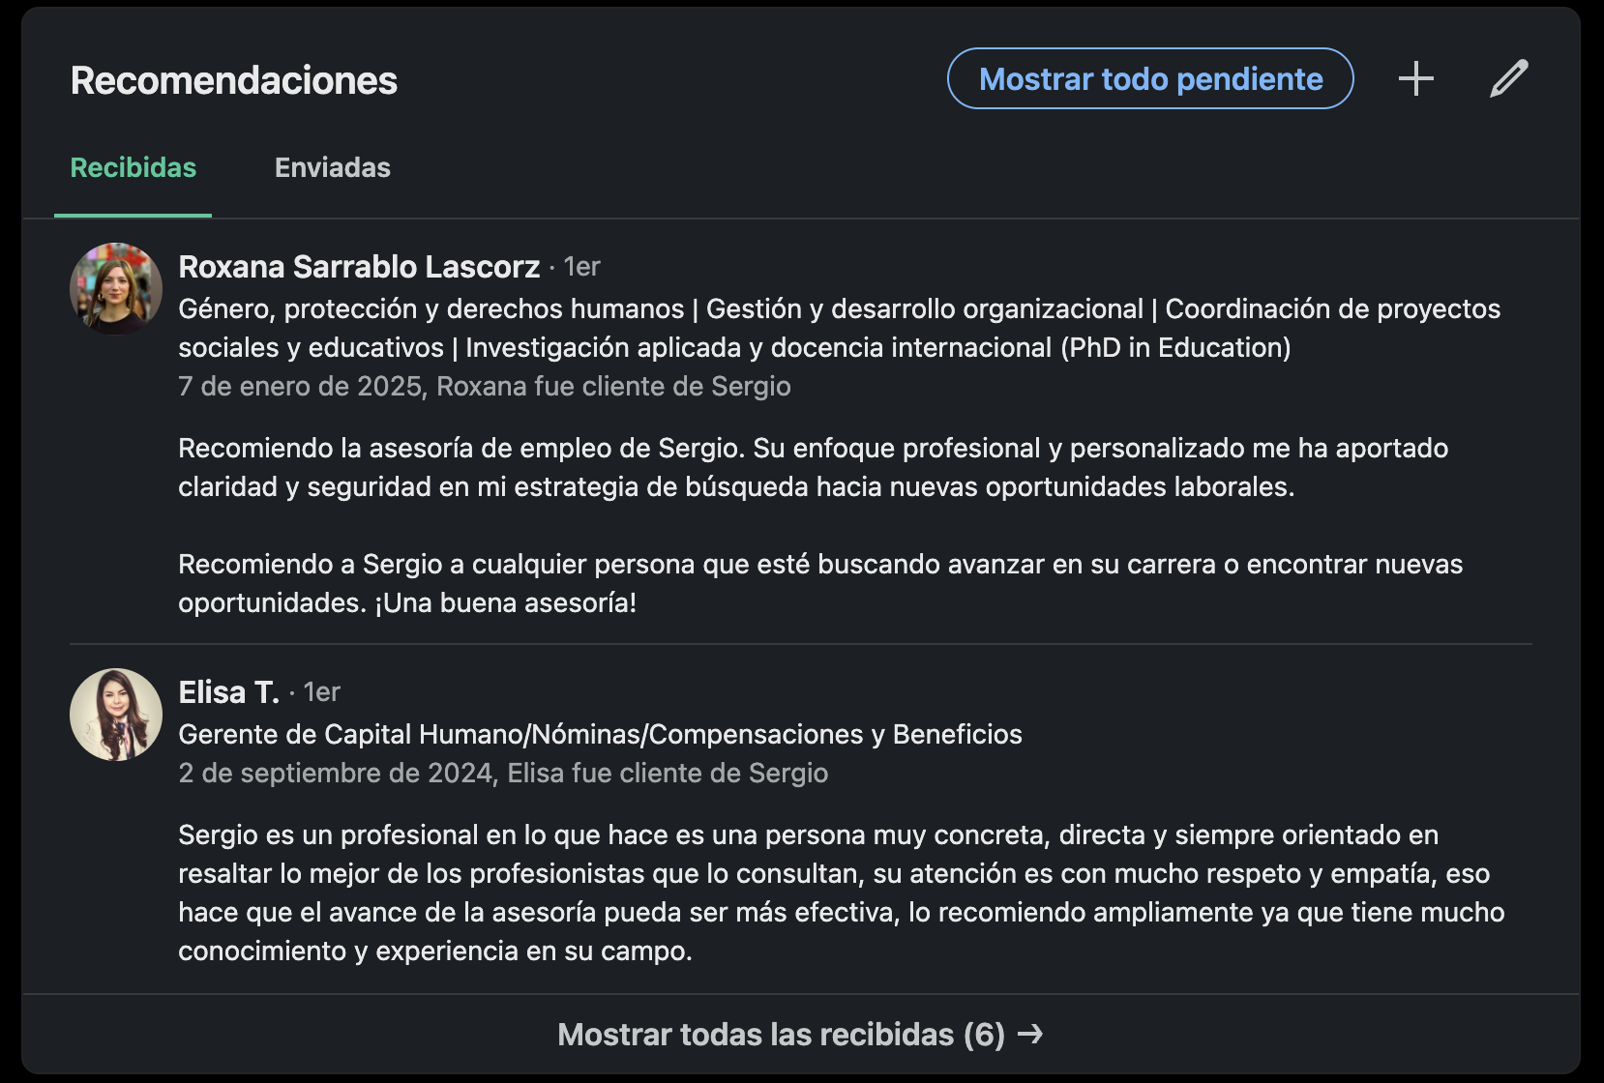This screenshot has height=1083, width=1604.
Task: Open Elisa T.'s profile photo
Action: [116, 715]
